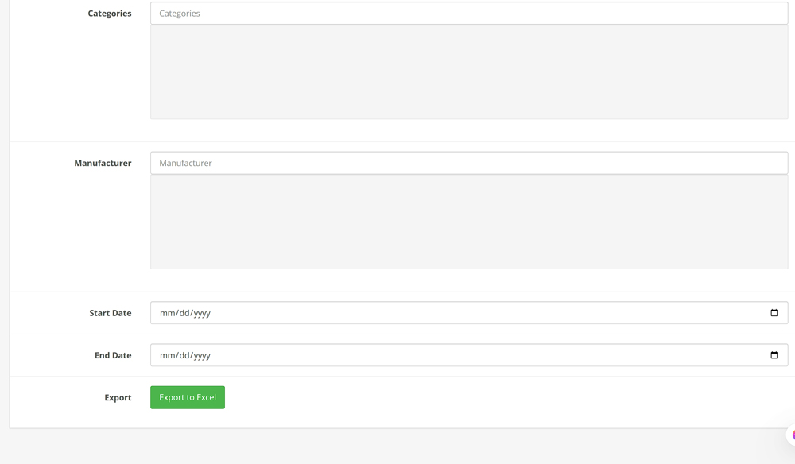
Task: Select the year segment in Start Date
Action: tap(201, 313)
